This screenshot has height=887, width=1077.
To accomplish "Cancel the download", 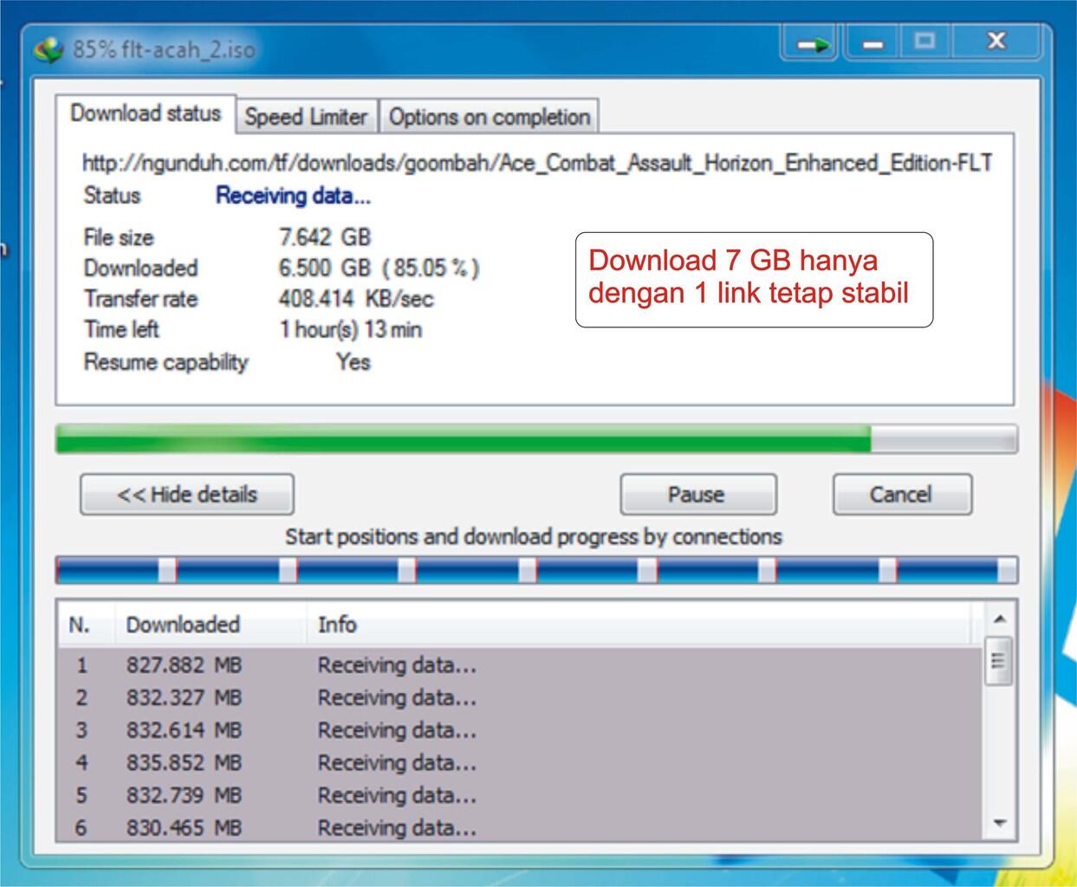I will tap(902, 495).
